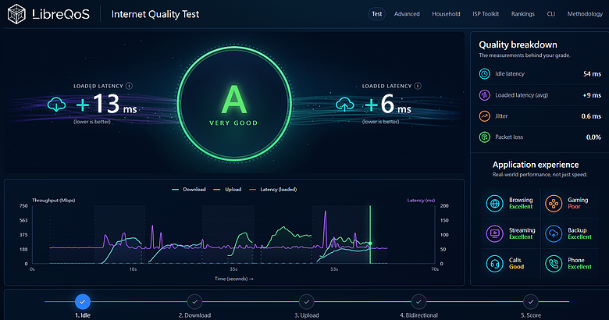Select the 1. Idle step checkmark
609x320 pixels.
83,301
